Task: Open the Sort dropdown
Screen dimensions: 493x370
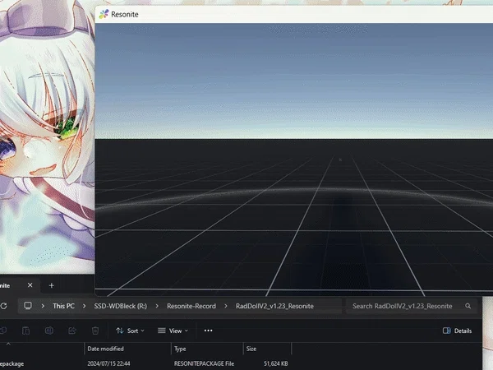Action: pos(130,331)
